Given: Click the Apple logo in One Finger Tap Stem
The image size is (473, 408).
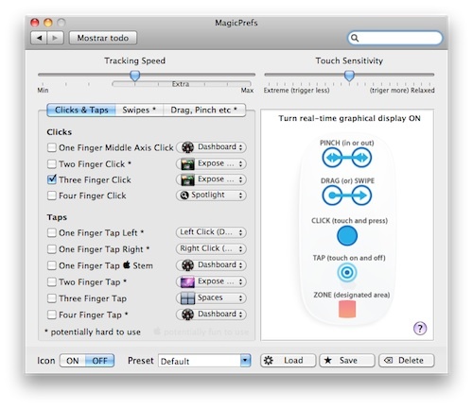Looking at the screenshot, I should coord(127,265).
